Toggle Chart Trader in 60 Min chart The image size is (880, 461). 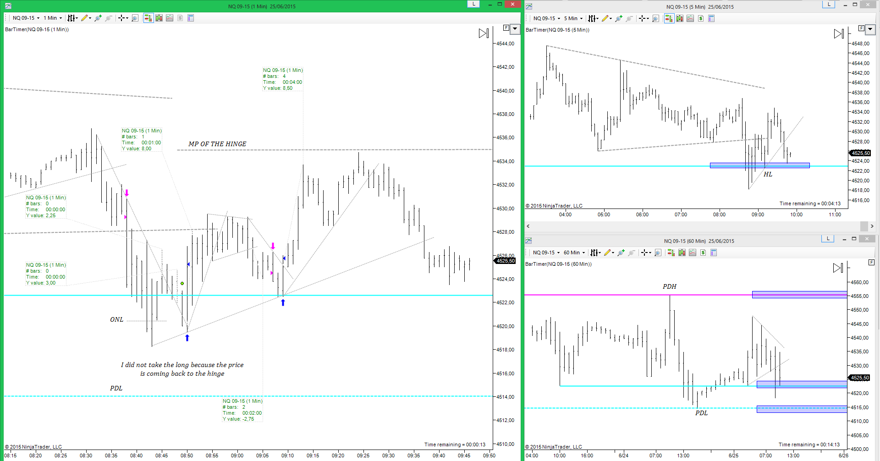point(671,252)
